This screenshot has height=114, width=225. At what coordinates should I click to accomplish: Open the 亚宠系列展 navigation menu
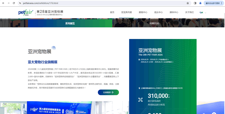pyautogui.click(x=127, y=12)
